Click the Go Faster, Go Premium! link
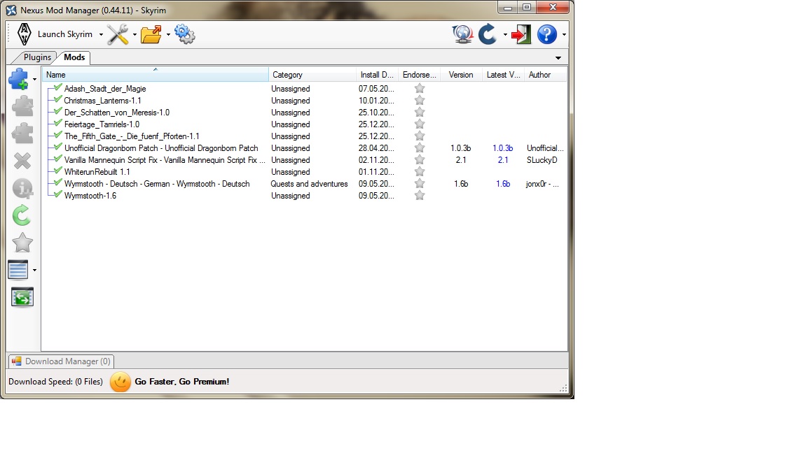This screenshot has height=453, width=807. [181, 382]
